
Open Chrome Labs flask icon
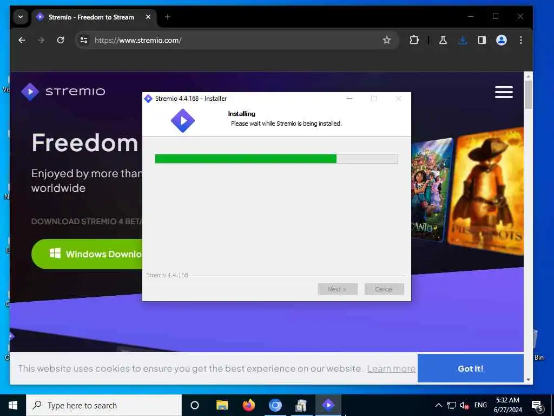[443, 40]
